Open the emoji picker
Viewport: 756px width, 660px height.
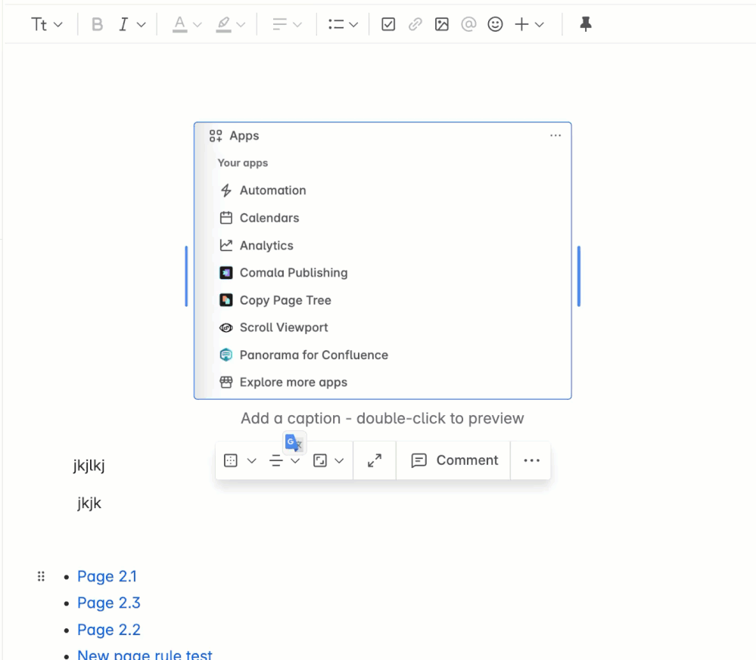click(x=495, y=24)
